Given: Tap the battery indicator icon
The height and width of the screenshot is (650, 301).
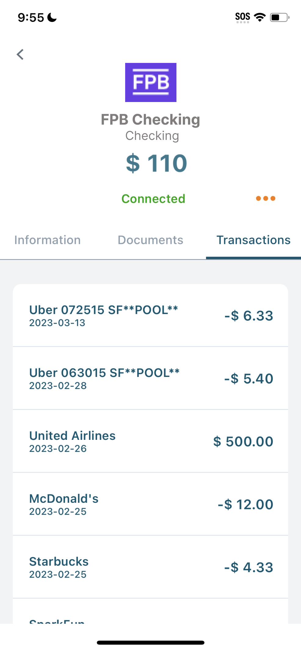Looking at the screenshot, I should coord(279,17).
